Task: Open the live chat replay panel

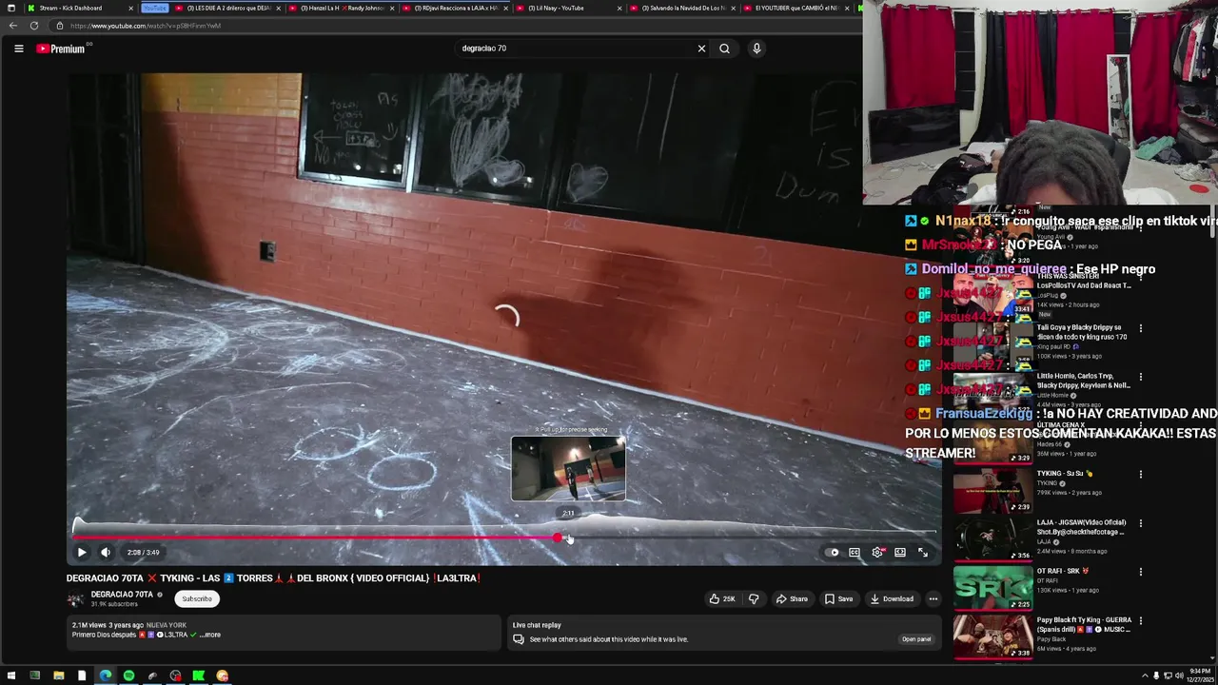Action: pyautogui.click(x=915, y=639)
